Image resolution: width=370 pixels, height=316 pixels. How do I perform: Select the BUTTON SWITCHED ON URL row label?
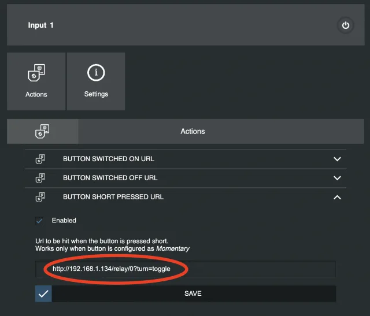click(109, 159)
